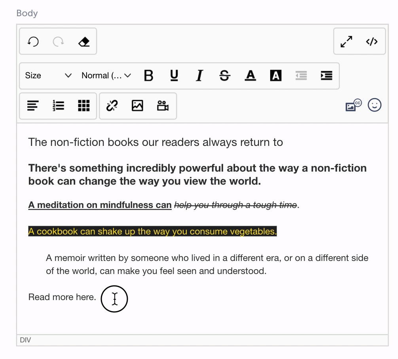Image resolution: width=398 pixels, height=359 pixels.
Task: Open the text alignment menu
Action: [x=33, y=106]
